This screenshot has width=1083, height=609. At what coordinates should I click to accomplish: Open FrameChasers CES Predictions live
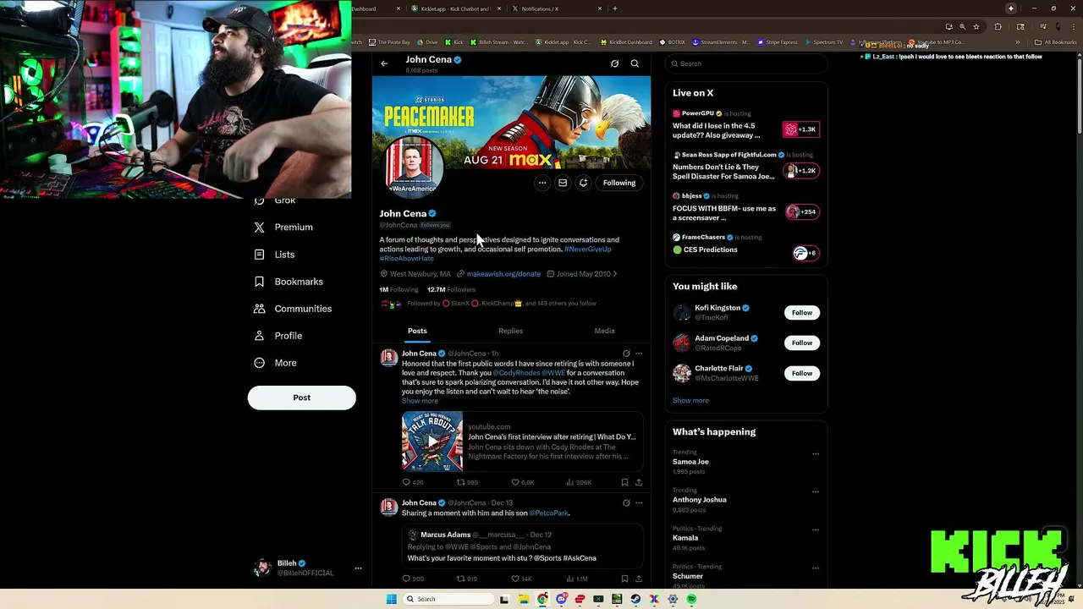(745, 244)
